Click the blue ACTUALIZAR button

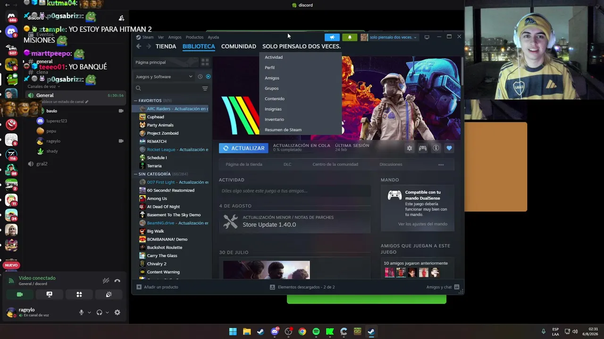pos(243,148)
